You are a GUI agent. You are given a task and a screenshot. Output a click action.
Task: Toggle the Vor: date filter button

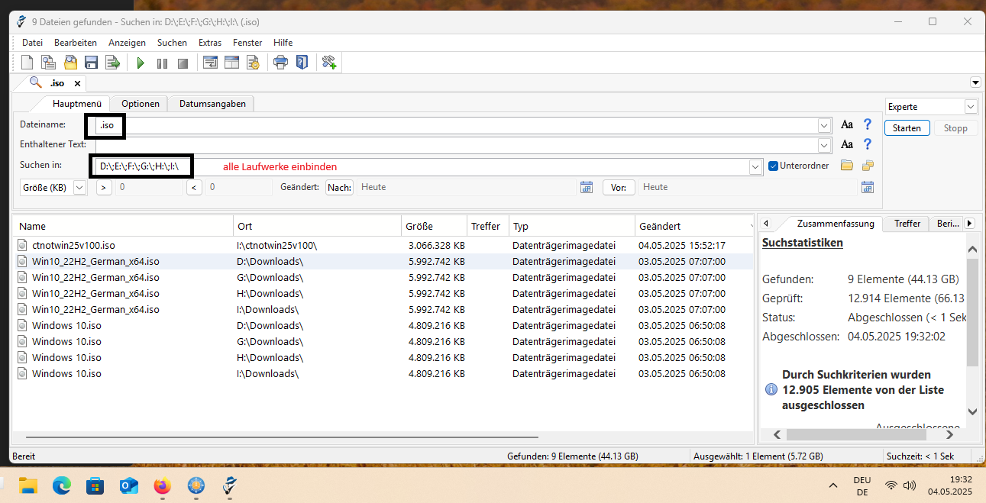point(619,187)
